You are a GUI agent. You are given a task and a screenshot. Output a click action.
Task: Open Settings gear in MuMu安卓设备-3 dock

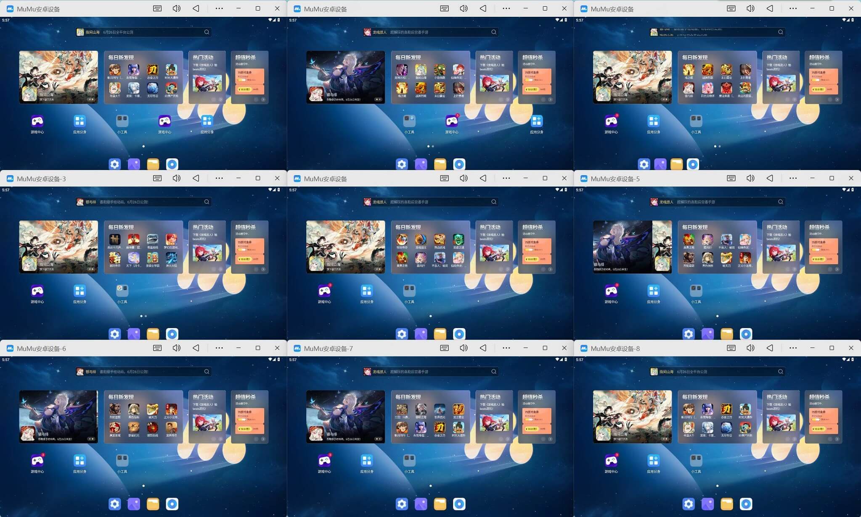pyautogui.click(x=115, y=334)
